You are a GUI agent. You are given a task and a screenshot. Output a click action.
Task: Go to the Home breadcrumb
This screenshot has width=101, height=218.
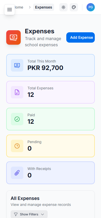[19, 7]
